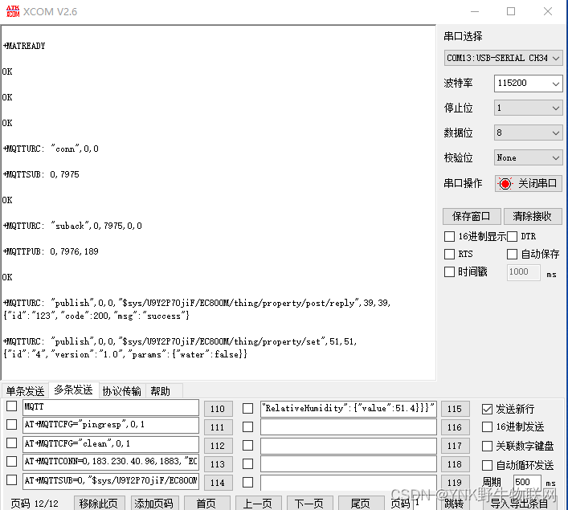Click the AT+MQTTCONN command field
Image resolution: width=568 pixels, height=510 pixels.
point(111,462)
